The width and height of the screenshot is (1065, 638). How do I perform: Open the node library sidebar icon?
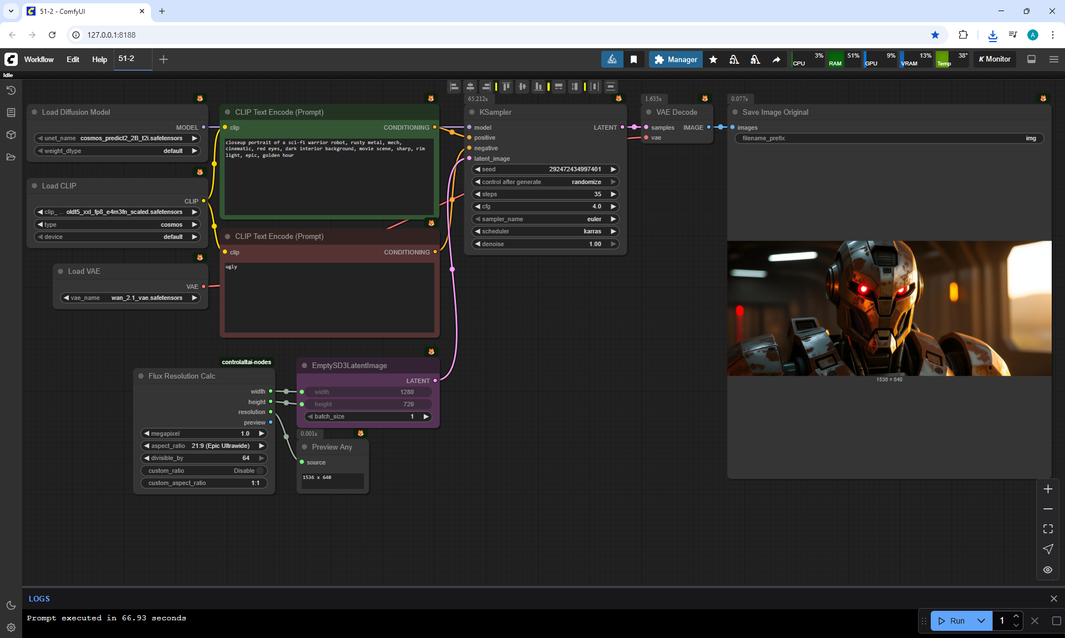[11, 113]
